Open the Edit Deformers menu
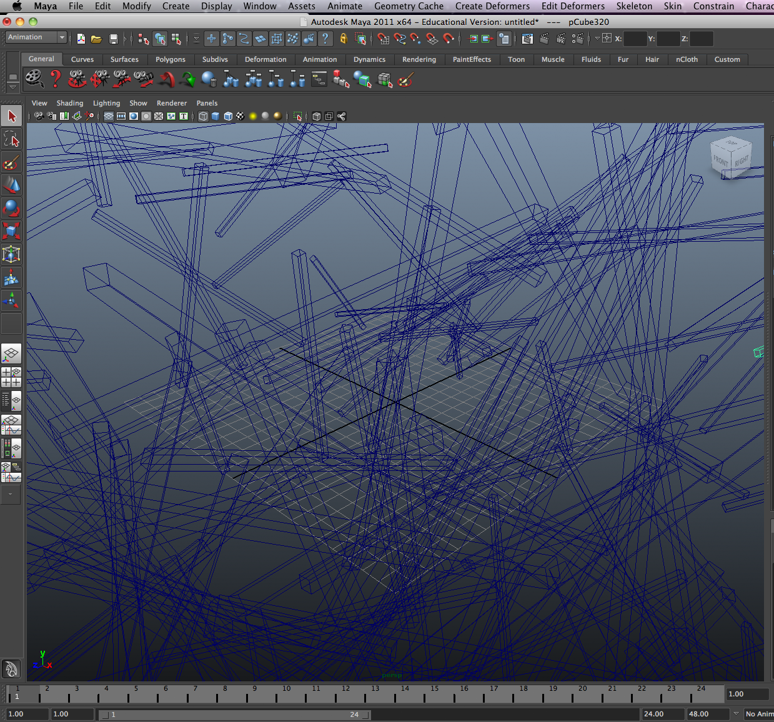This screenshot has width=774, height=722. click(573, 6)
